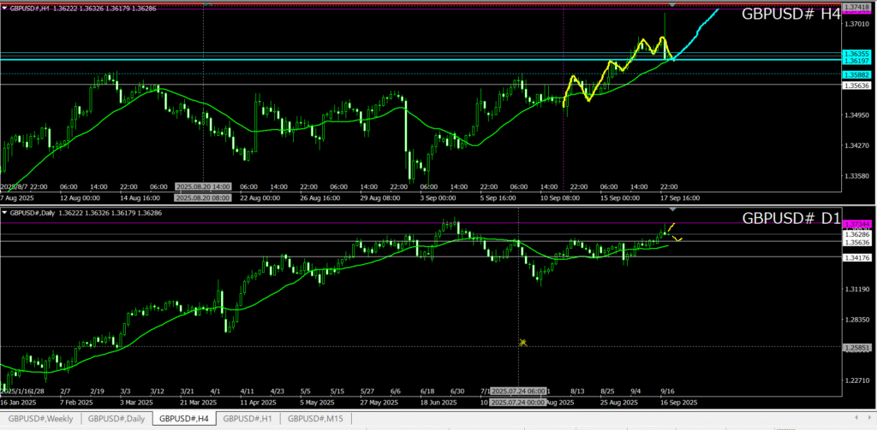Click the 1.37418 price label on H4 chart
This screenshot has height=430, width=877.
tap(856, 6)
